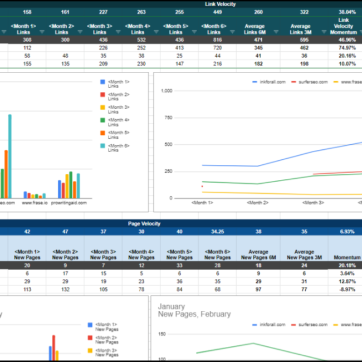Click the 1,000 y-axis label on line chart
This screenshot has width=362, height=362.
tap(167, 91)
